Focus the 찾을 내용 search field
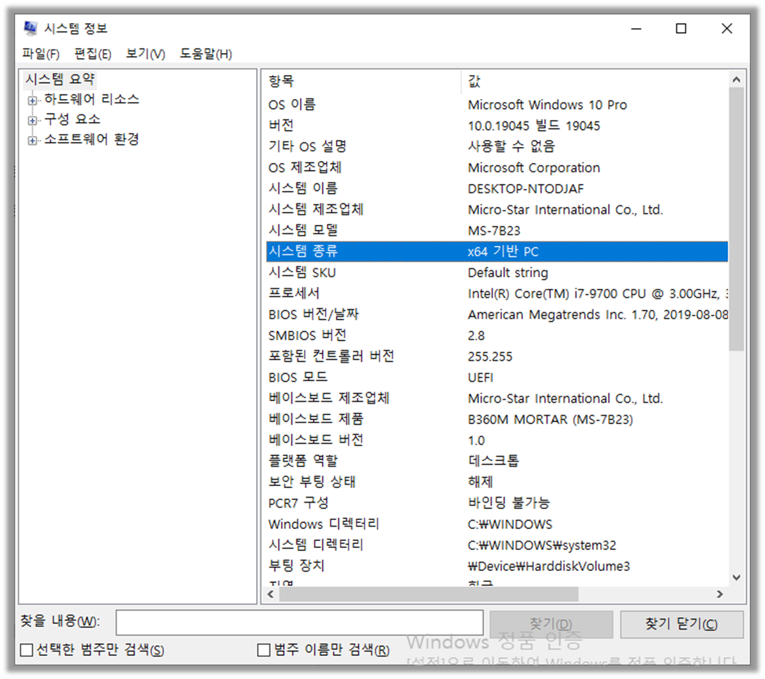Viewport: 765px width, 679px height. coord(299,622)
